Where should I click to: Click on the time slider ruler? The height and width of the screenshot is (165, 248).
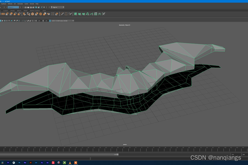coord(124,149)
